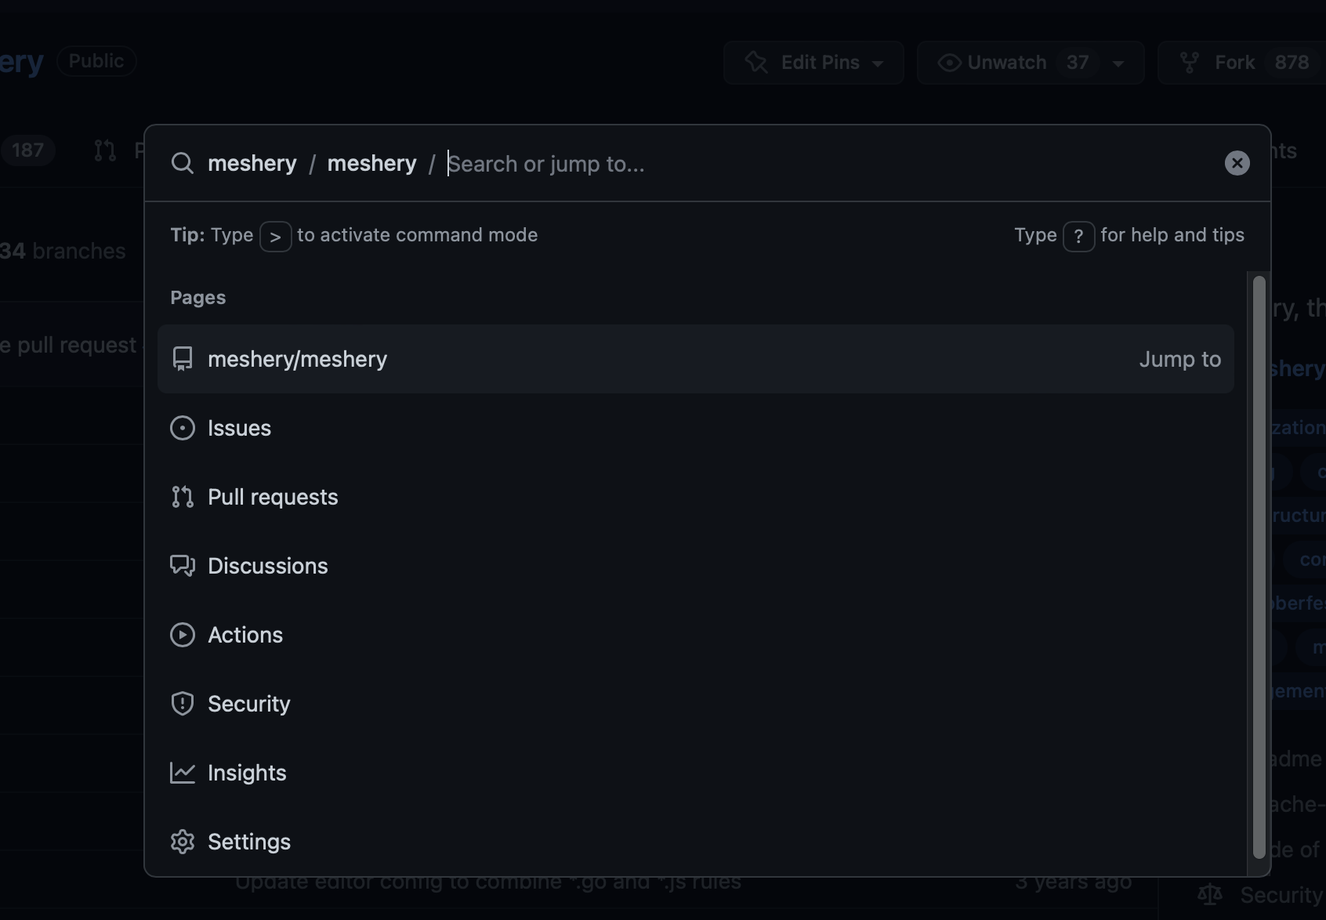Expand the Unwatch notification options dropdown
The image size is (1326, 920).
click(x=1119, y=63)
